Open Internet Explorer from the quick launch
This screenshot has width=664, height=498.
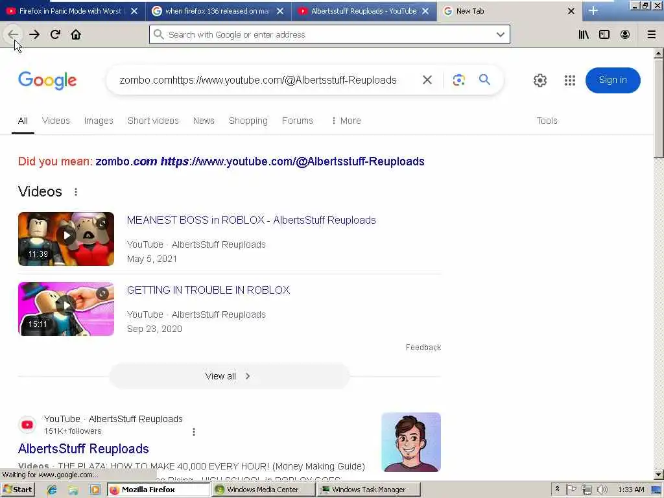coord(52,490)
